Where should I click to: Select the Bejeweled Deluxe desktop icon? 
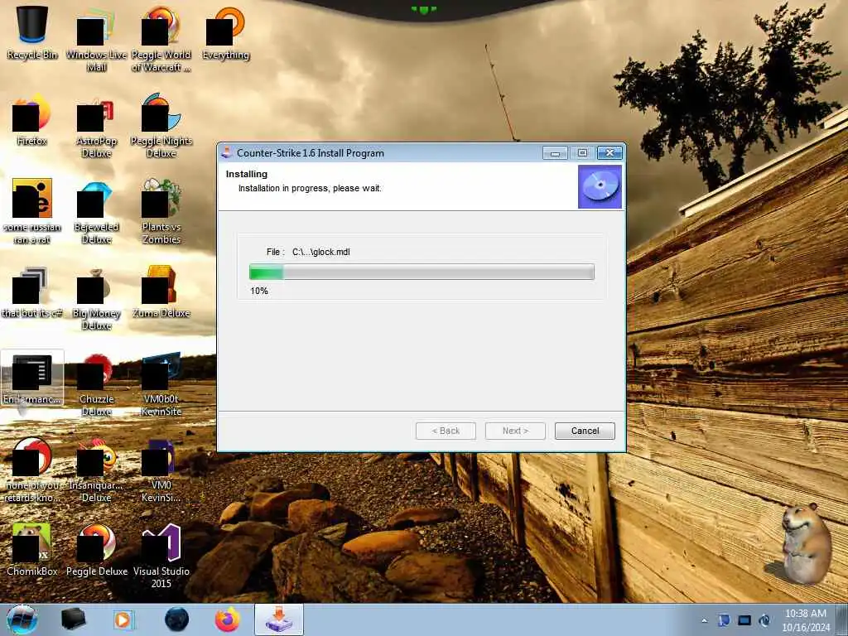tap(96, 212)
